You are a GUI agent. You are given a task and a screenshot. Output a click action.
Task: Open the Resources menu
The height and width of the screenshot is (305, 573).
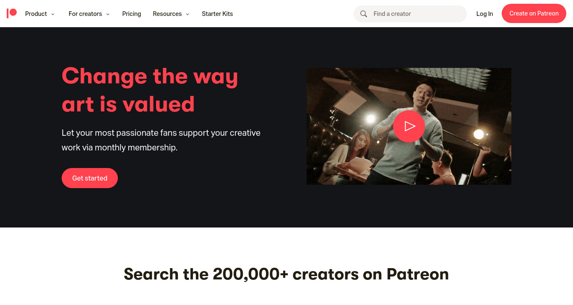tap(167, 14)
